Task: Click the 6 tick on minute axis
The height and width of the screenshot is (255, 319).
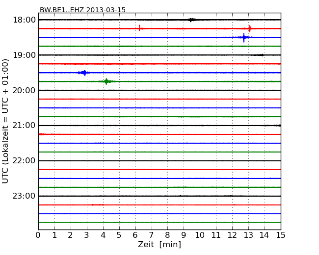Action: click(x=135, y=235)
